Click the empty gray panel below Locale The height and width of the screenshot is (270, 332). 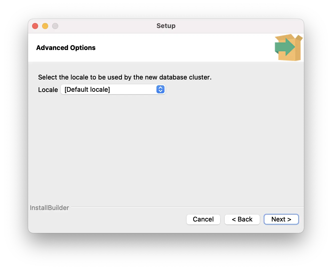(165, 147)
